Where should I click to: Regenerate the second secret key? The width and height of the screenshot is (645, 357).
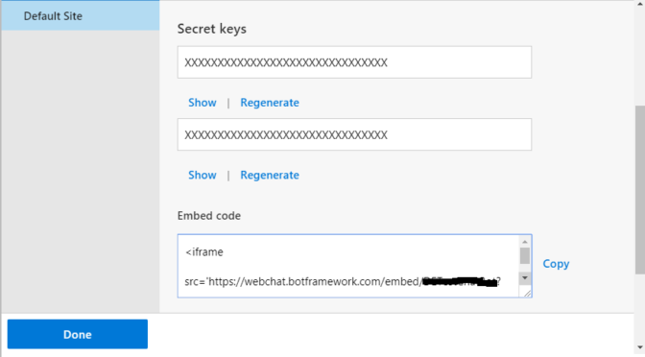click(x=270, y=175)
